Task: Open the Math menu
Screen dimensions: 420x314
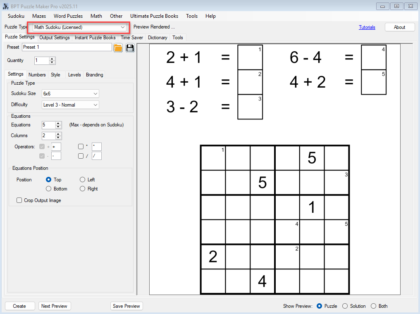Action: click(96, 16)
